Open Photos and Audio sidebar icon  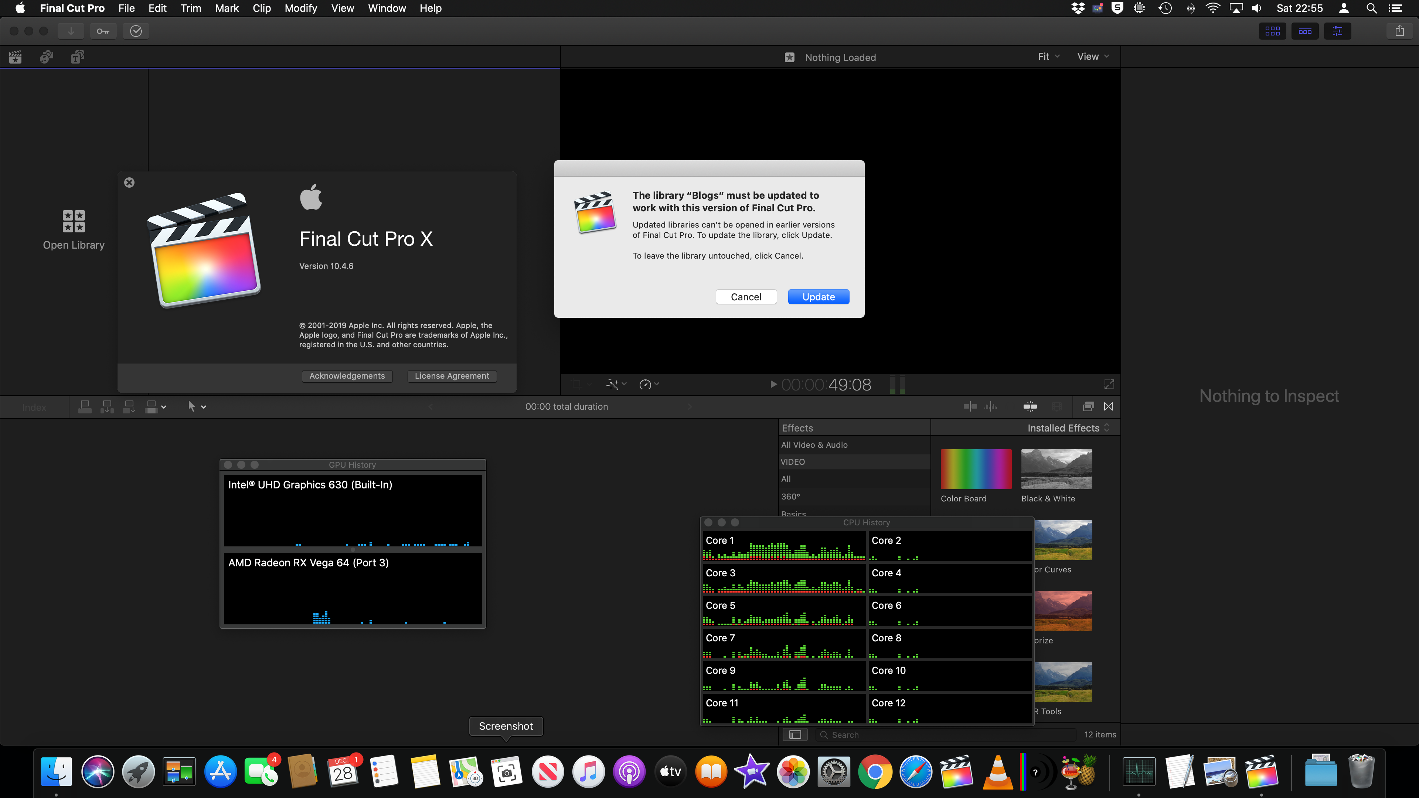pos(46,57)
